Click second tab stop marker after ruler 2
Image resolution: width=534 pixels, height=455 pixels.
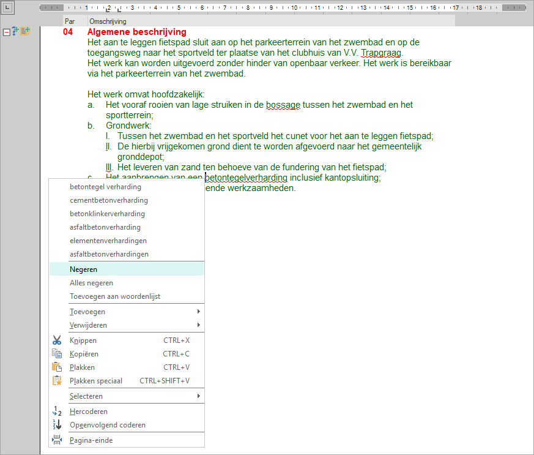click(119, 10)
